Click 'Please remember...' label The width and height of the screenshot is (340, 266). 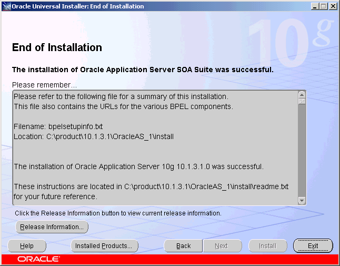[x=44, y=85]
